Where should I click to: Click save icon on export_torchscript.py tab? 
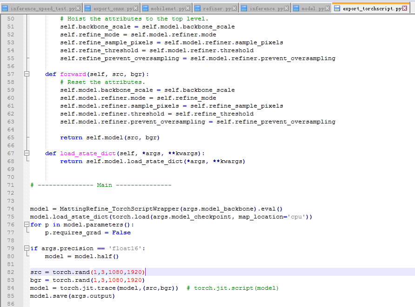coord(337,8)
